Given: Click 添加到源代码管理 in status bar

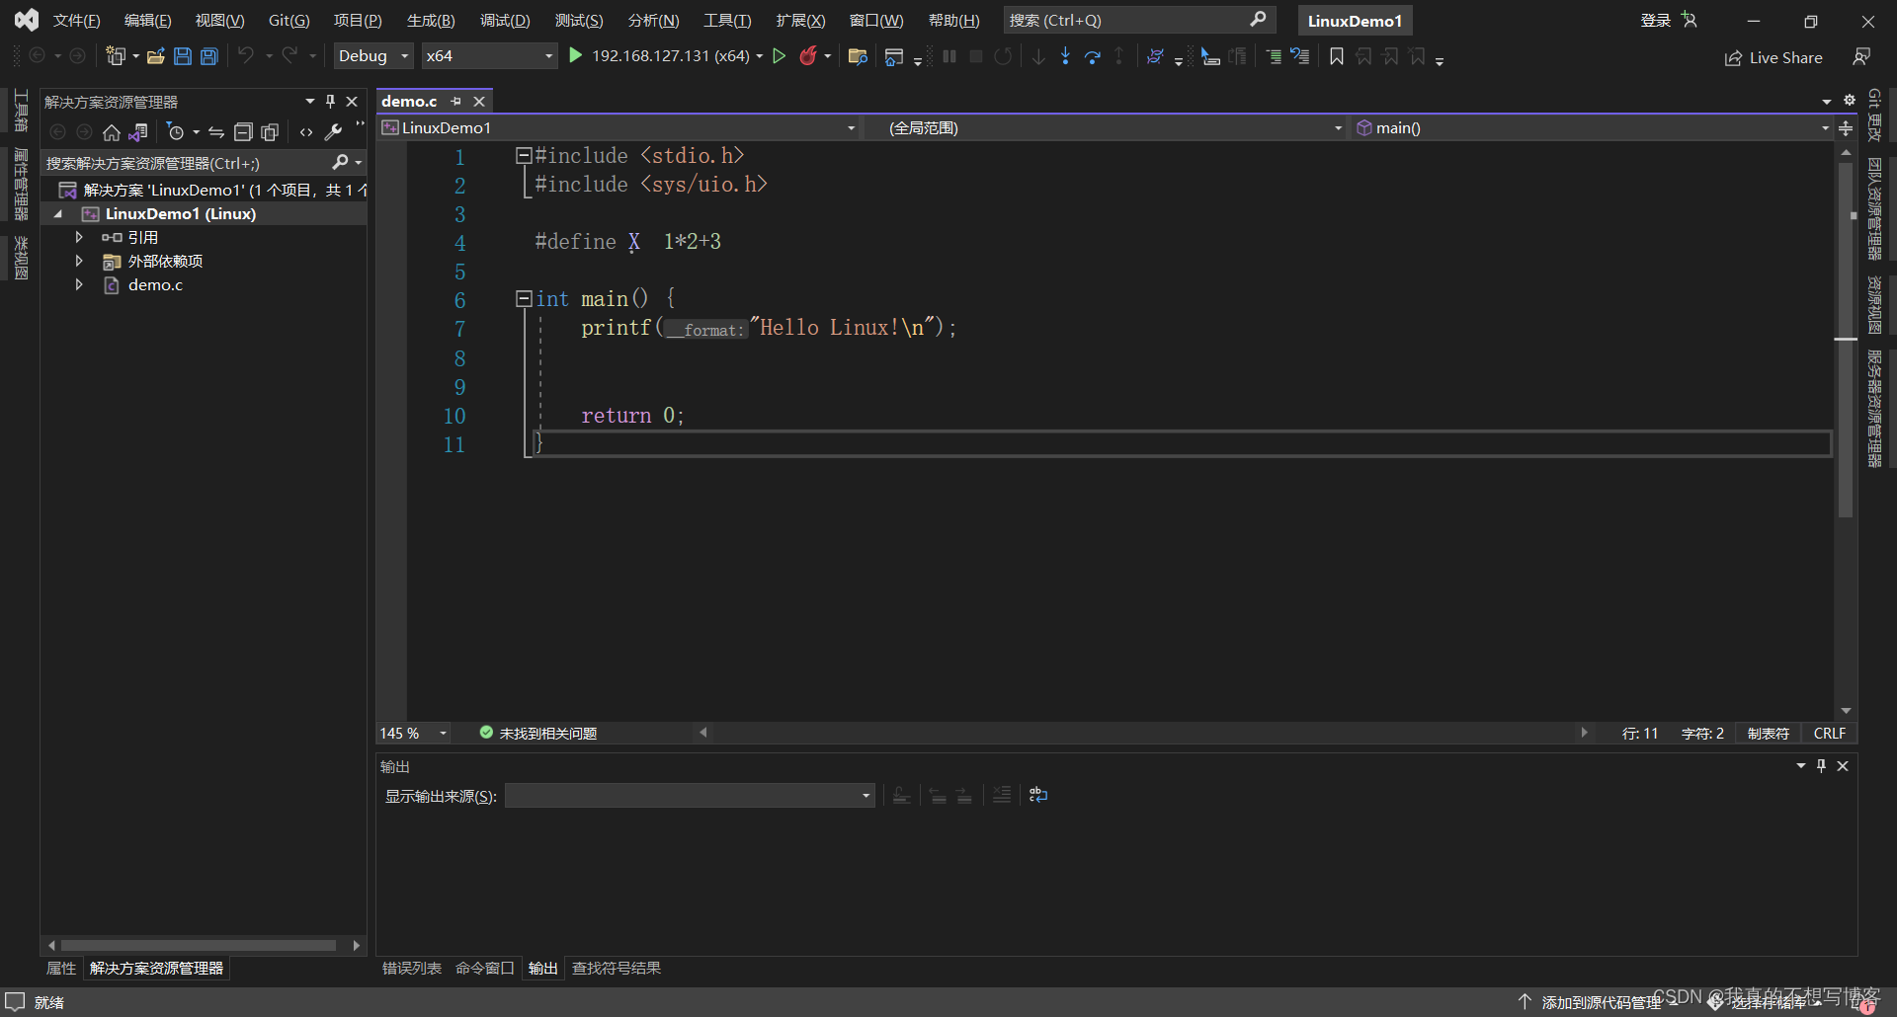Looking at the screenshot, I should coord(1601,1002).
